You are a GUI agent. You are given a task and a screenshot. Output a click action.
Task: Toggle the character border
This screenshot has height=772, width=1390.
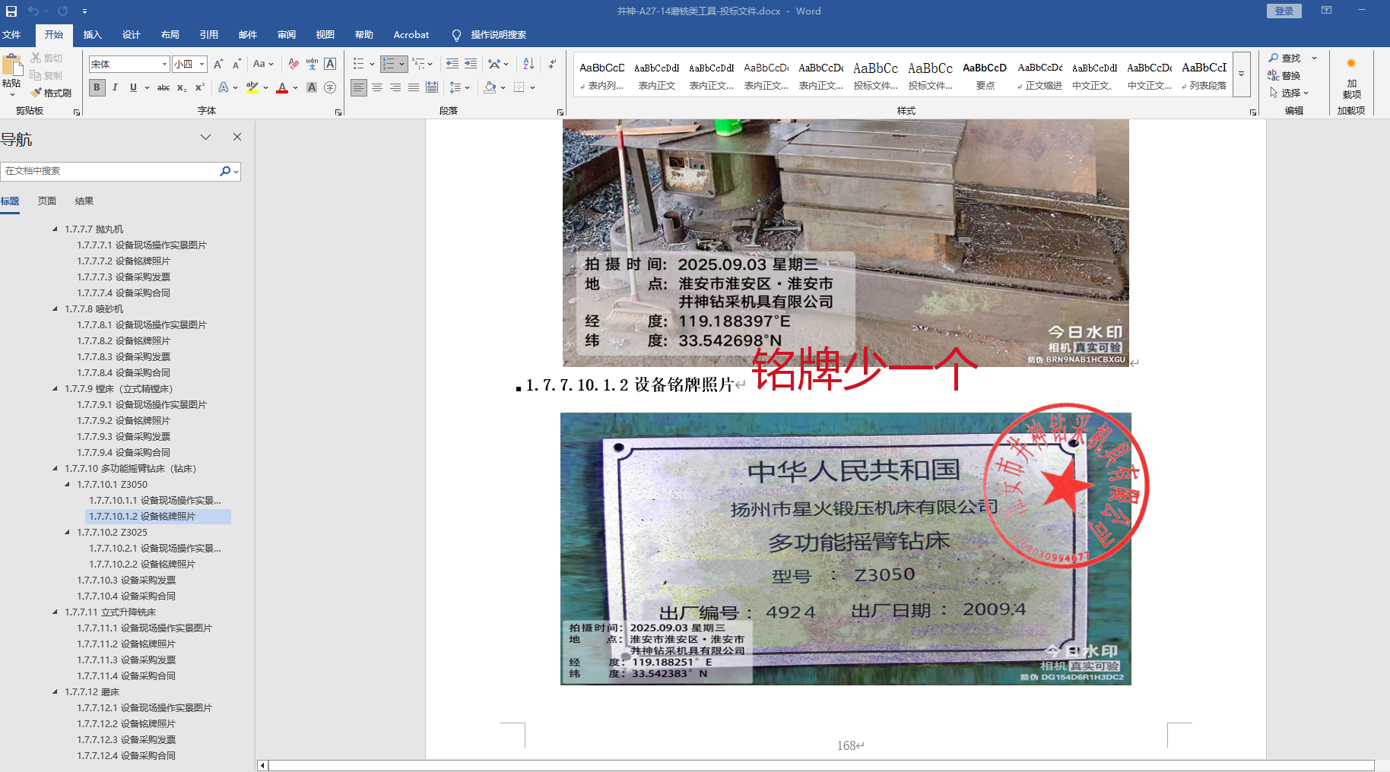[330, 64]
